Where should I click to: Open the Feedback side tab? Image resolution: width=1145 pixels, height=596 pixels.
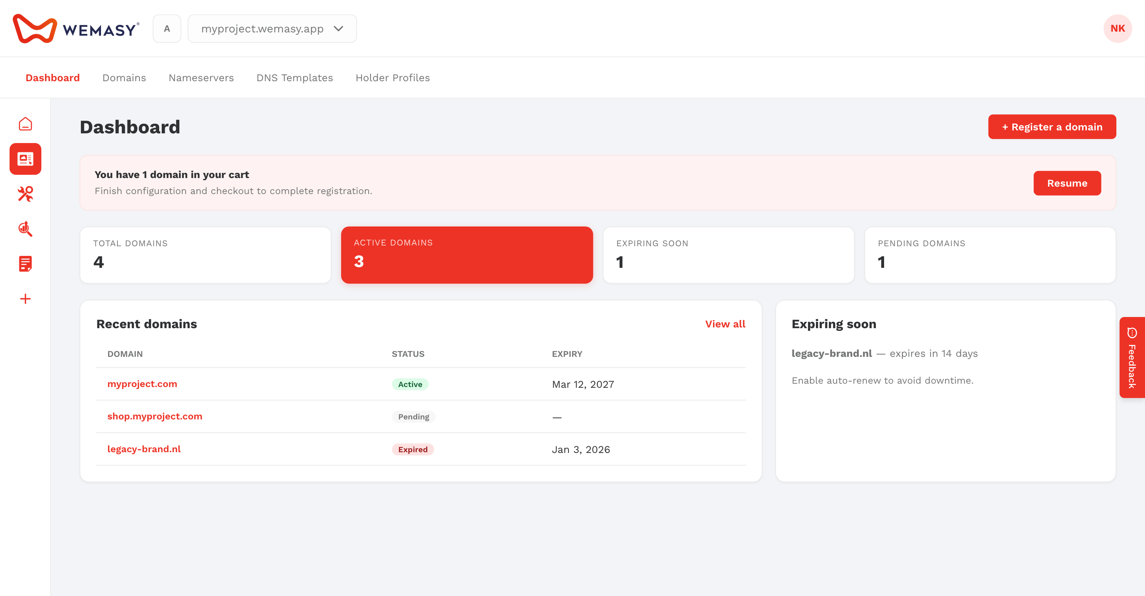[1132, 358]
